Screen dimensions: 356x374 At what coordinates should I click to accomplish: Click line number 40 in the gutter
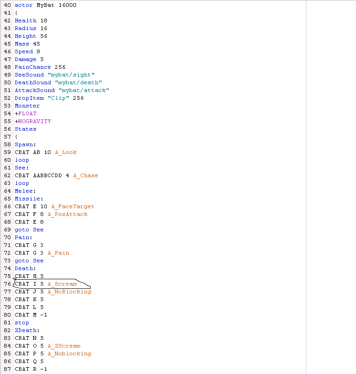[x=7, y=5]
